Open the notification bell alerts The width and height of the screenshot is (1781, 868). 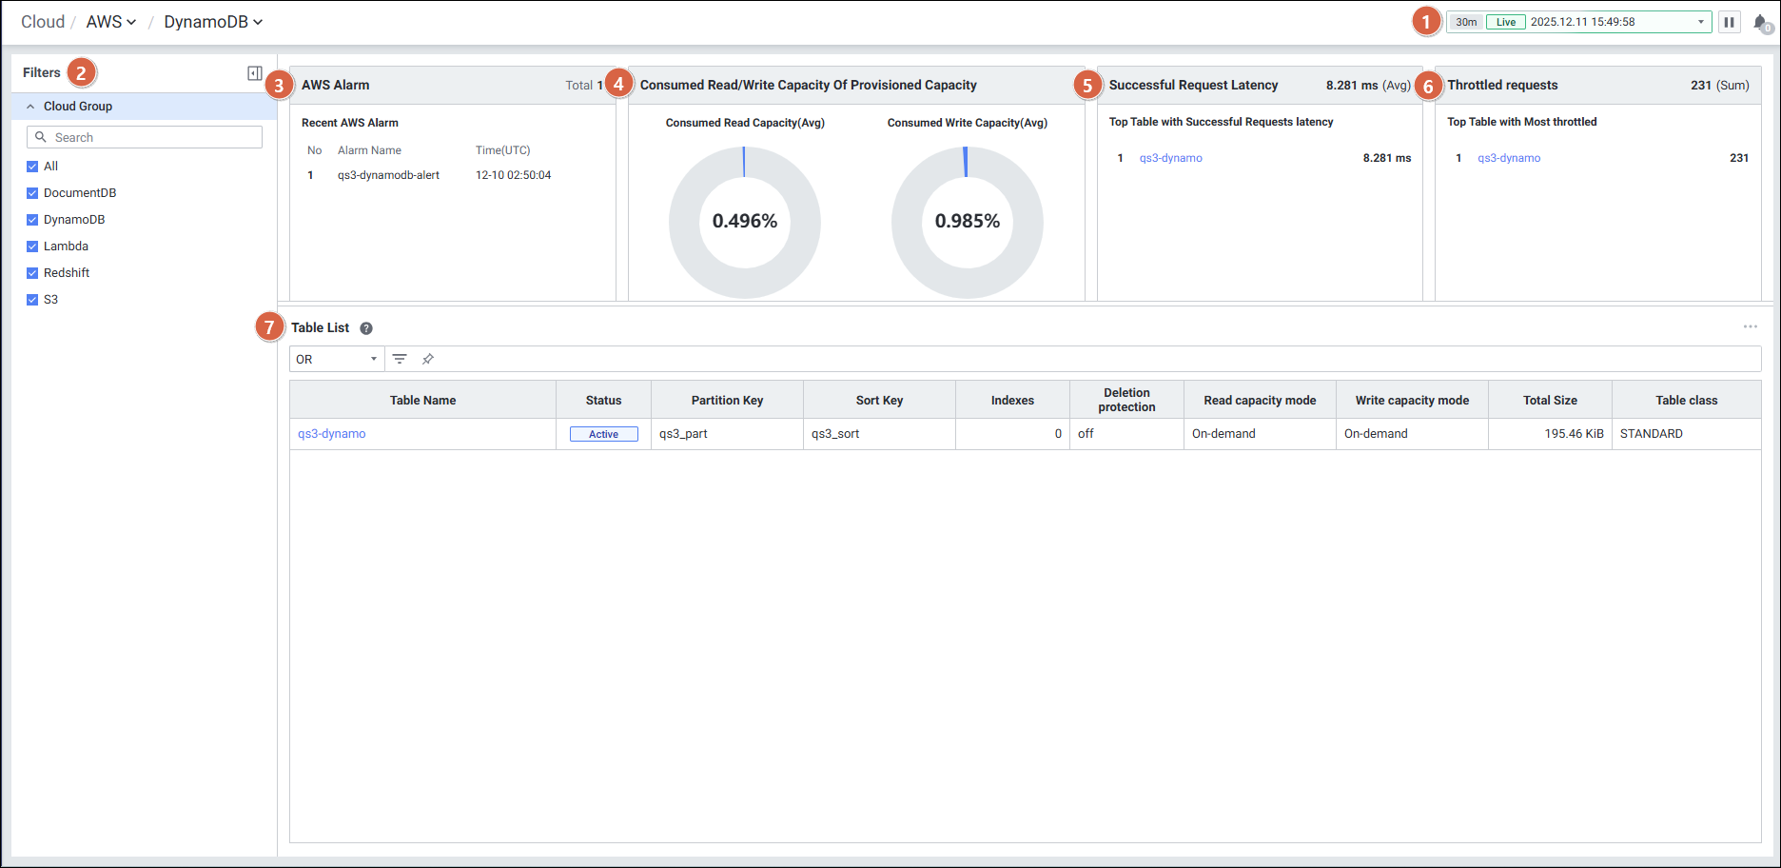(1760, 23)
